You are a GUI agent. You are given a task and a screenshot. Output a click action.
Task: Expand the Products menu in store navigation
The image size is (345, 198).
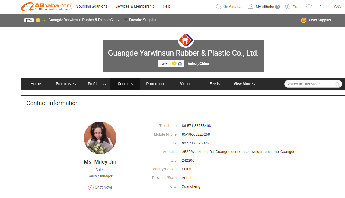(x=66, y=84)
